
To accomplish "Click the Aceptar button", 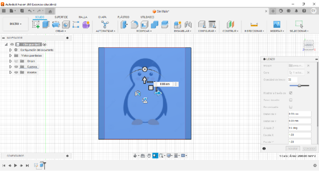I will click(x=293, y=149).
